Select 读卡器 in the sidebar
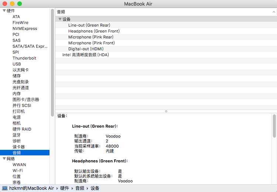277x192 pixels. pos(19,147)
